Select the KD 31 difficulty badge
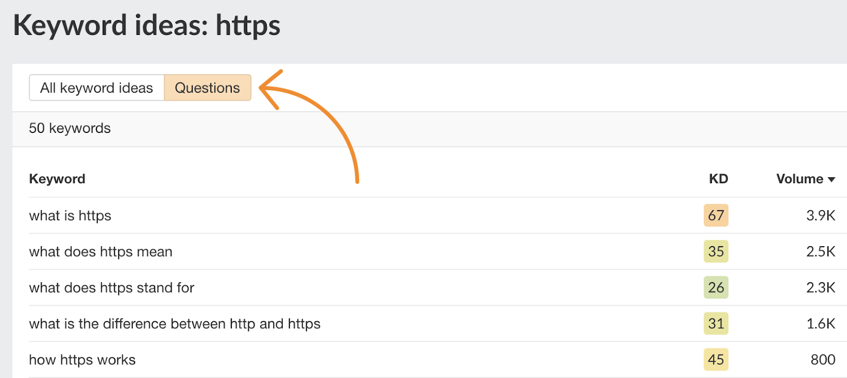 pyautogui.click(x=716, y=323)
